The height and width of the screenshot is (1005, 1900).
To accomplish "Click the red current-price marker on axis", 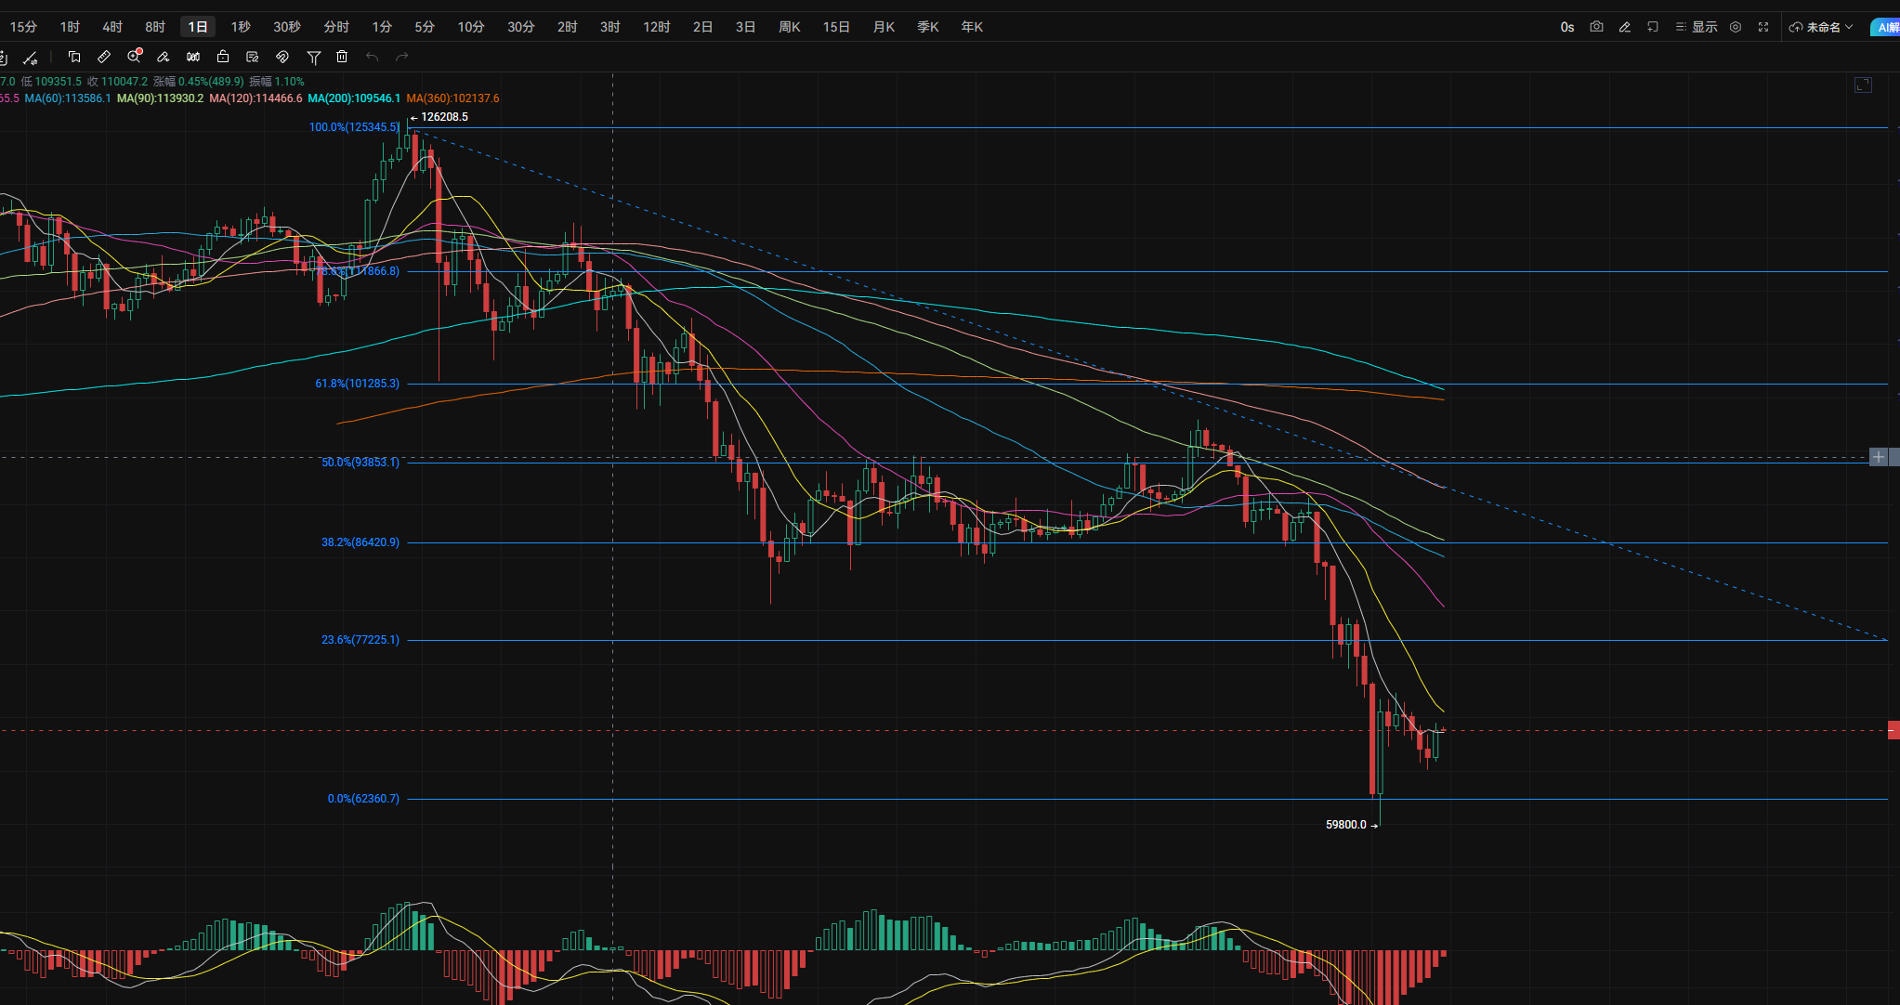I will pyautogui.click(x=1893, y=730).
